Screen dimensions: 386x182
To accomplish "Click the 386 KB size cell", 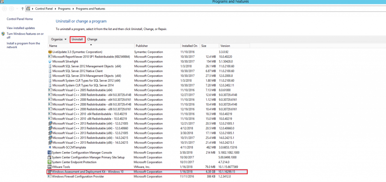I will click(211, 176).
